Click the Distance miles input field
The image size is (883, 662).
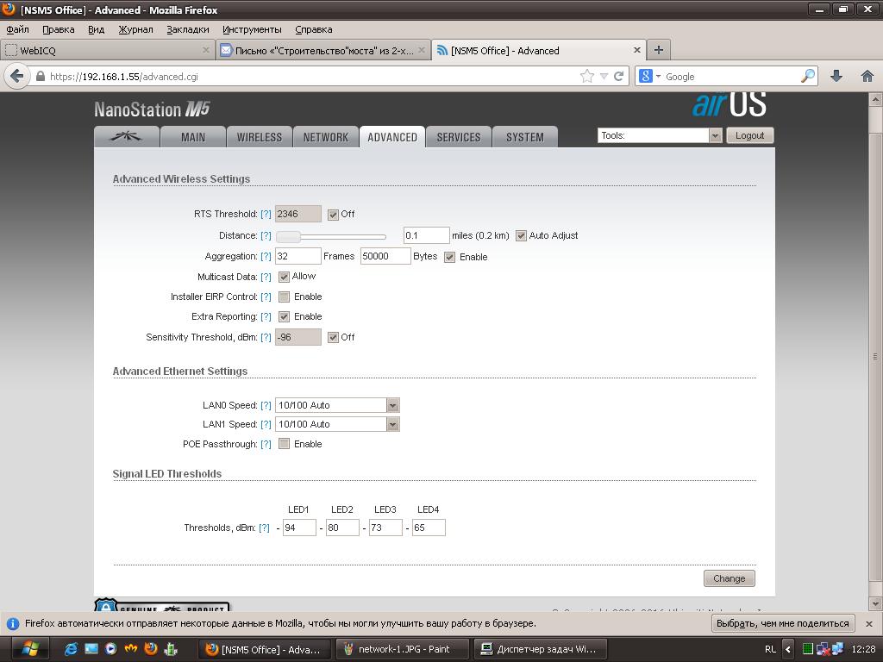point(426,235)
